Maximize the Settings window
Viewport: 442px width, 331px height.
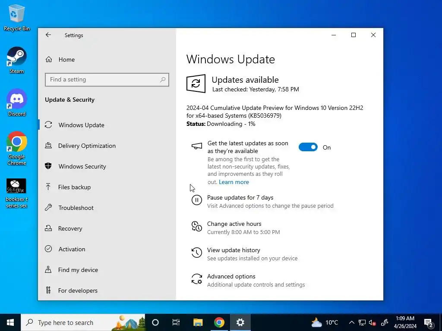coord(354,35)
